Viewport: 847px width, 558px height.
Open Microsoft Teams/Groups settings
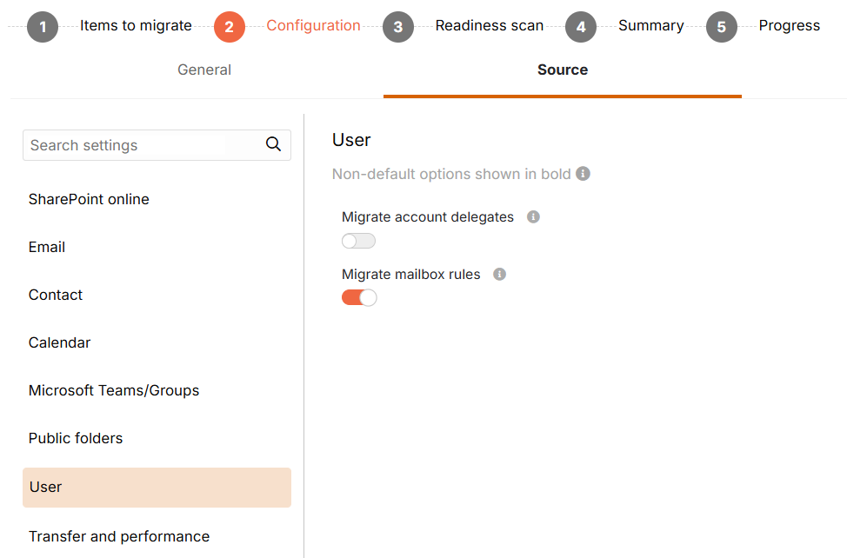(x=114, y=390)
